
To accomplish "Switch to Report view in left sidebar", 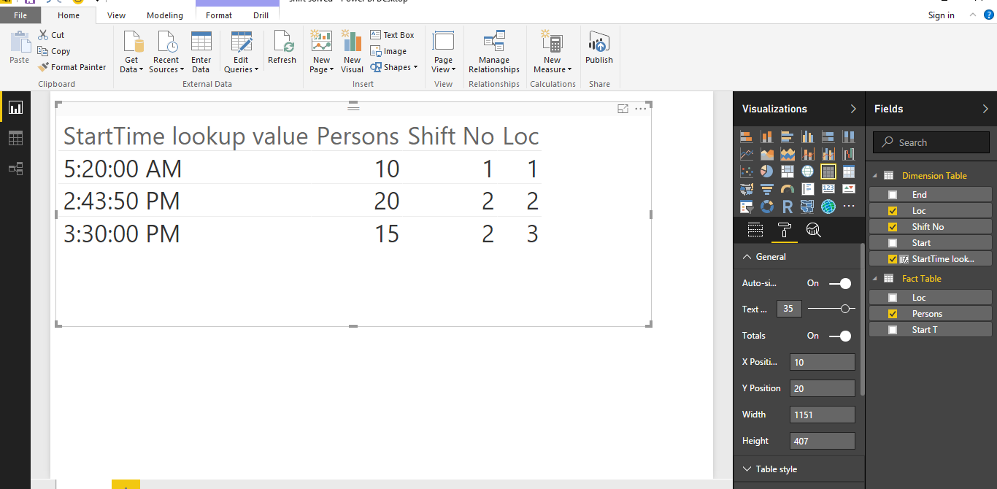I will pyautogui.click(x=15, y=107).
